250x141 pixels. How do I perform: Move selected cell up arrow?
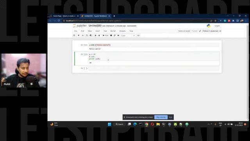(x=95, y=36)
